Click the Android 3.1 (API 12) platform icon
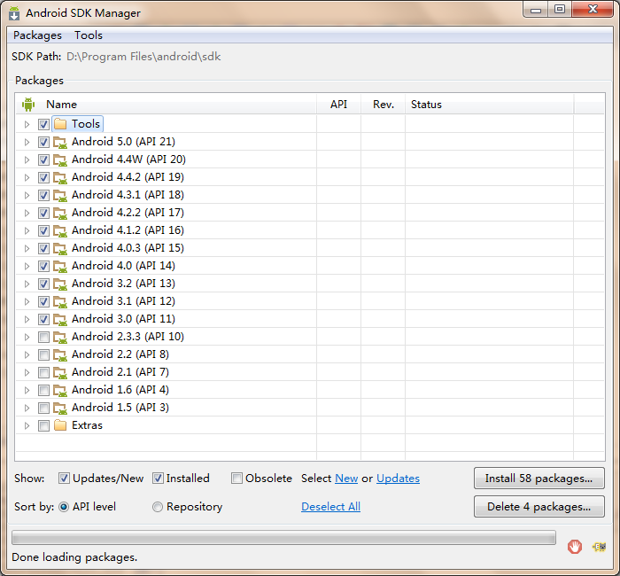 (60, 301)
